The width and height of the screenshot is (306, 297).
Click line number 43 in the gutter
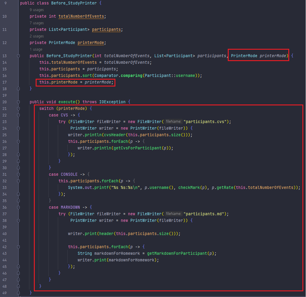(4, 254)
